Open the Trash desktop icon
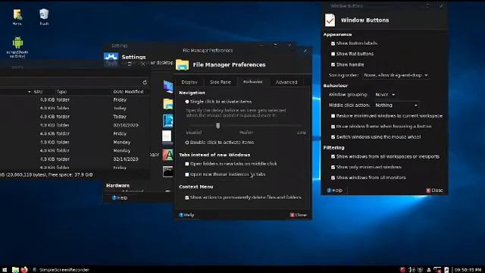 (x=44, y=17)
